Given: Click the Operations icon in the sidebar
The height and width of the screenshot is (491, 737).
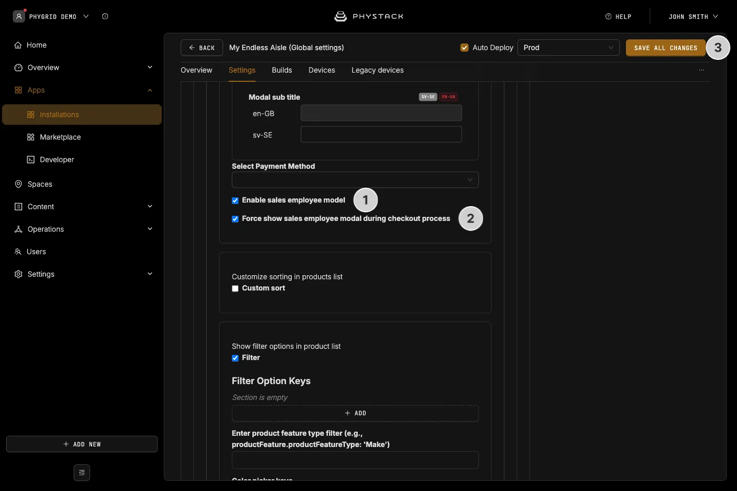Looking at the screenshot, I should point(18,229).
